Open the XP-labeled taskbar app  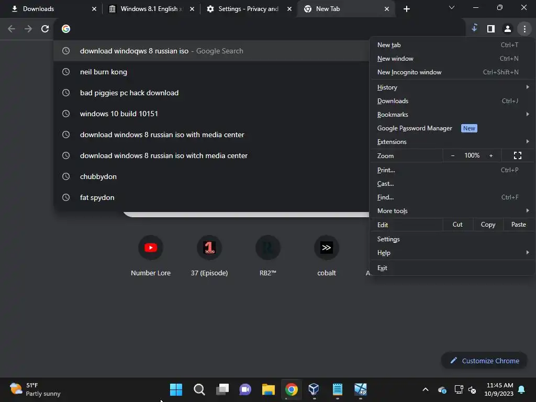pyautogui.click(x=360, y=389)
